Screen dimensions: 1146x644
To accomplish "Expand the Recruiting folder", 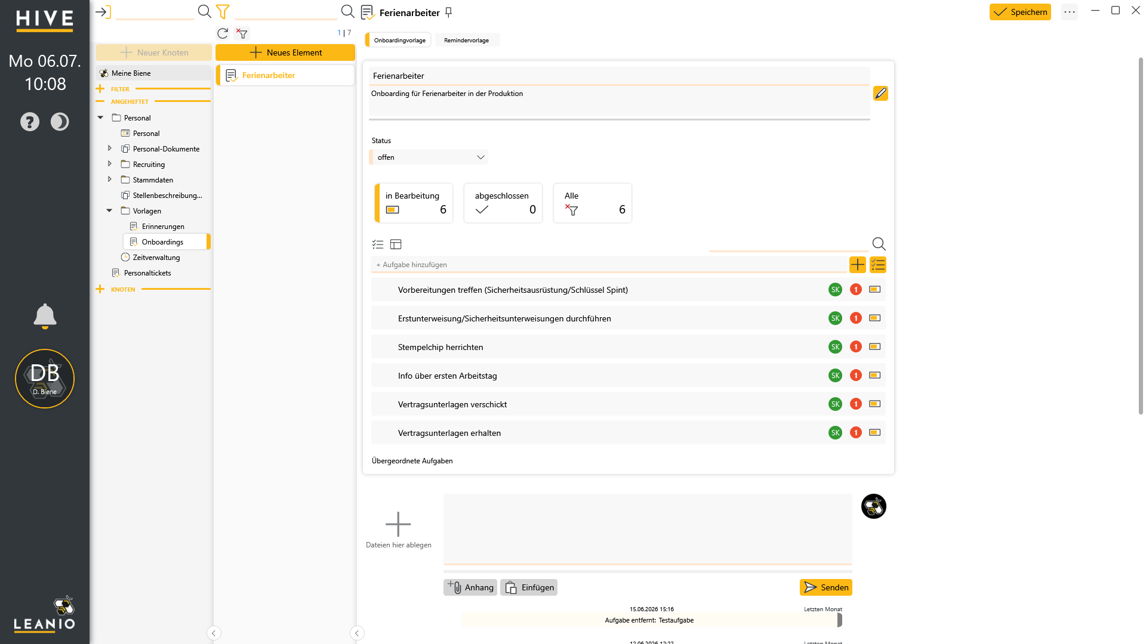I will click(x=109, y=164).
